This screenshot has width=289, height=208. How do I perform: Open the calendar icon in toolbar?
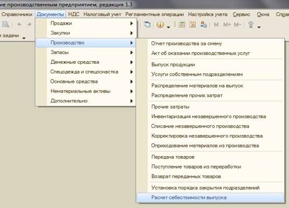click(x=192, y=24)
